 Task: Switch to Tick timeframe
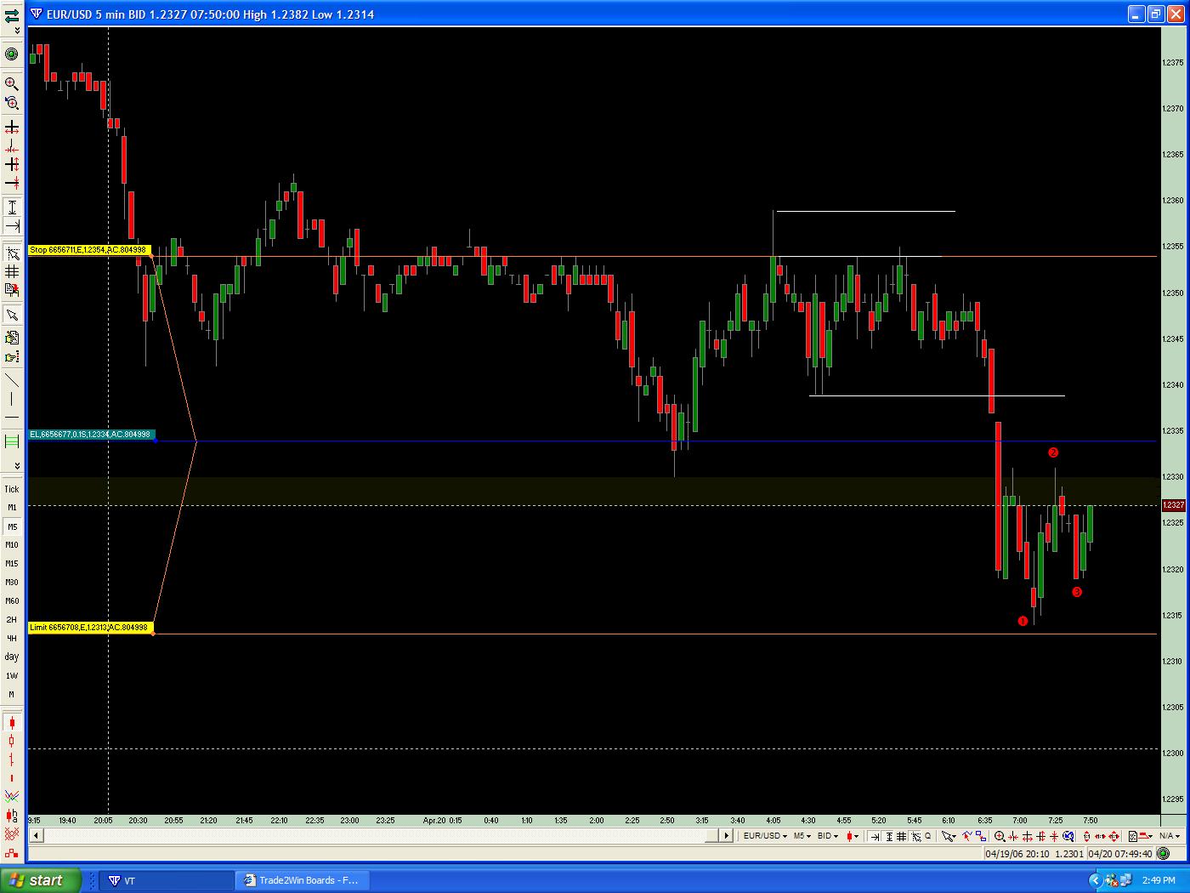click(12, 489)
